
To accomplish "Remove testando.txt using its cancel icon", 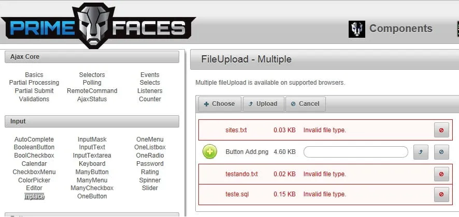I will tap(441, 174).
